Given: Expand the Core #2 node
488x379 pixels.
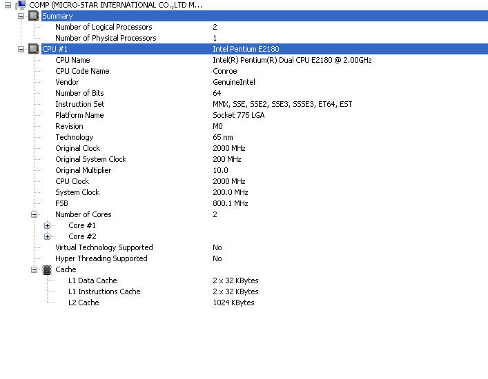Looking at the screenshot, I should [48, 237].
